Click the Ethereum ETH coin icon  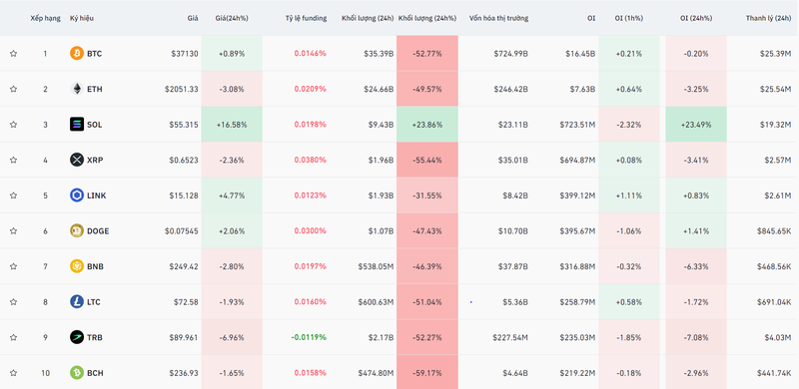tap(77, 89)
